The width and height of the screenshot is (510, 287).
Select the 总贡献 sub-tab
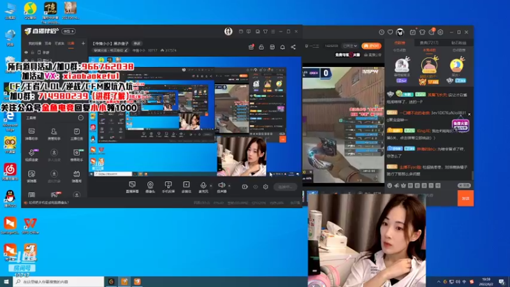458,50
